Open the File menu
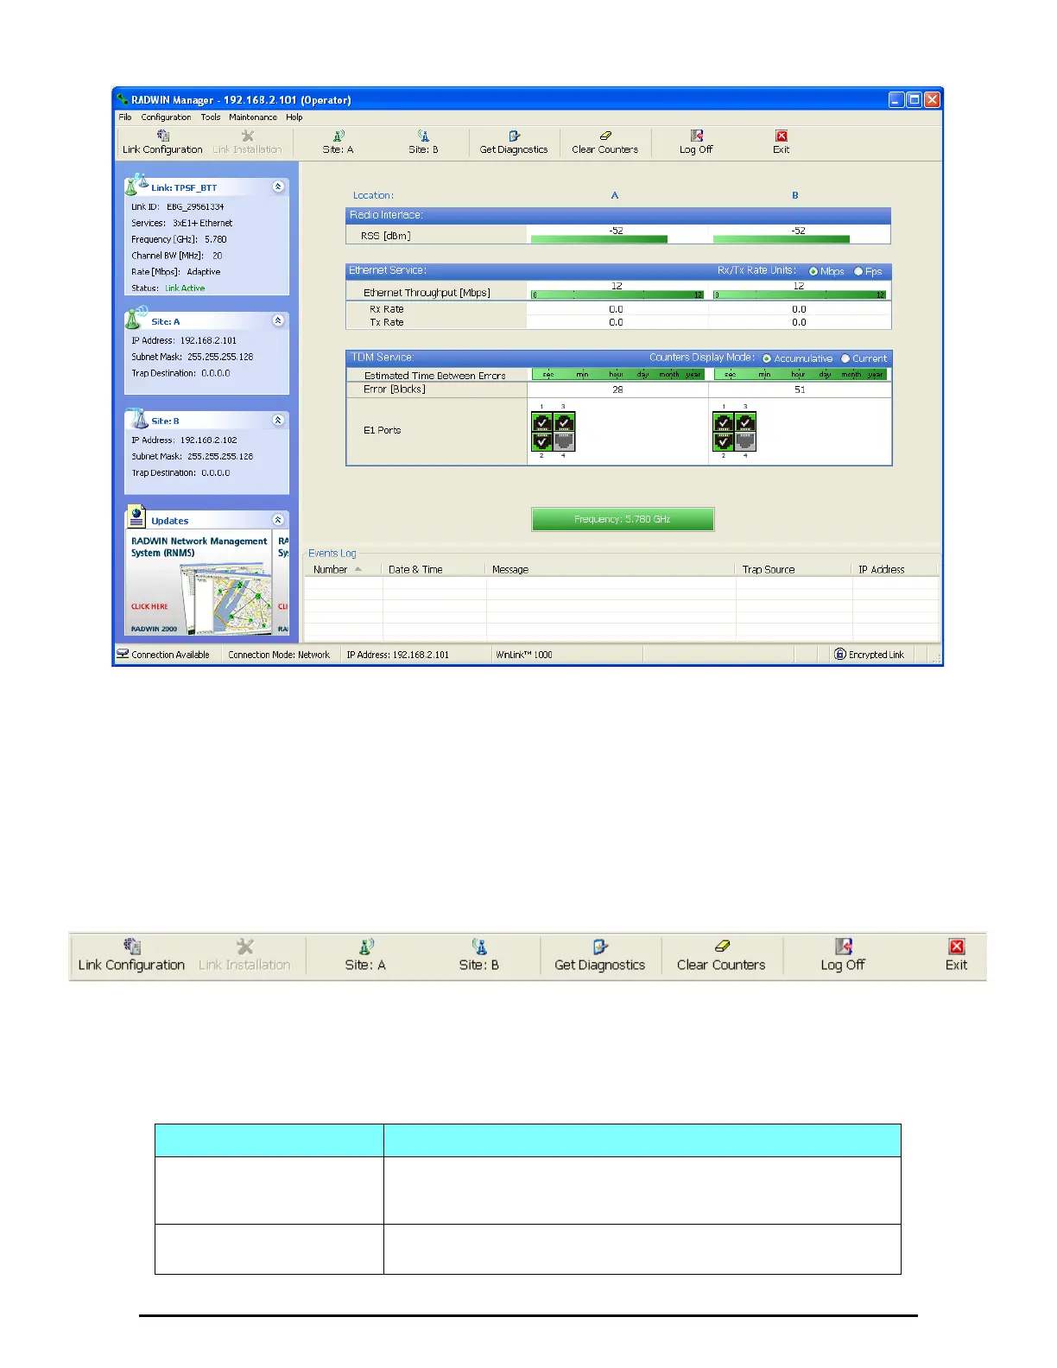 tap(125, 117)
